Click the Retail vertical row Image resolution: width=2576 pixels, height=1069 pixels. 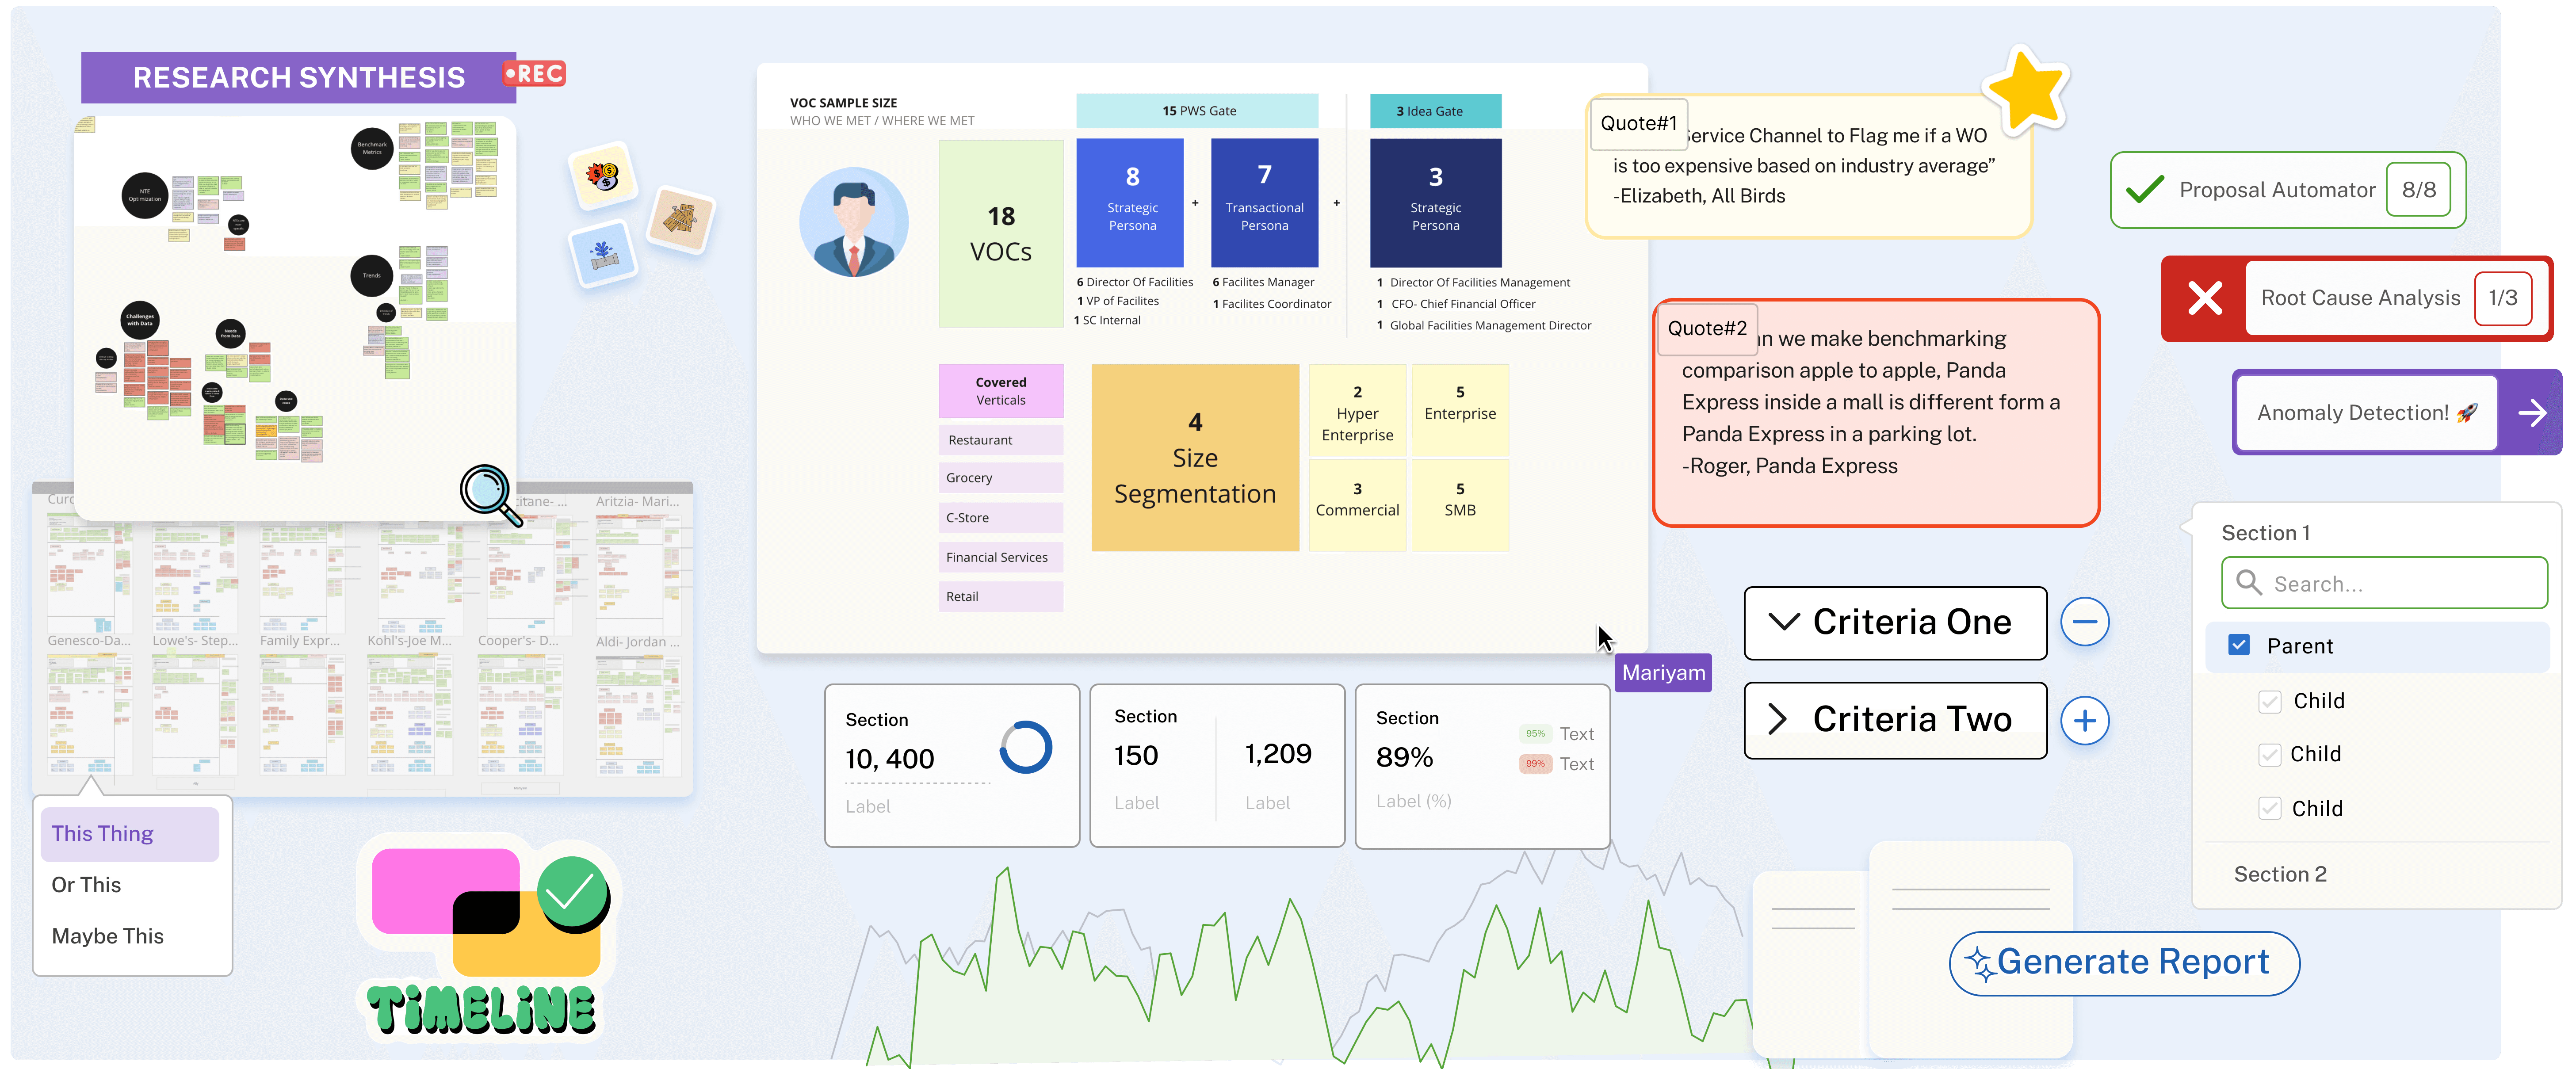pos(1000,596)
